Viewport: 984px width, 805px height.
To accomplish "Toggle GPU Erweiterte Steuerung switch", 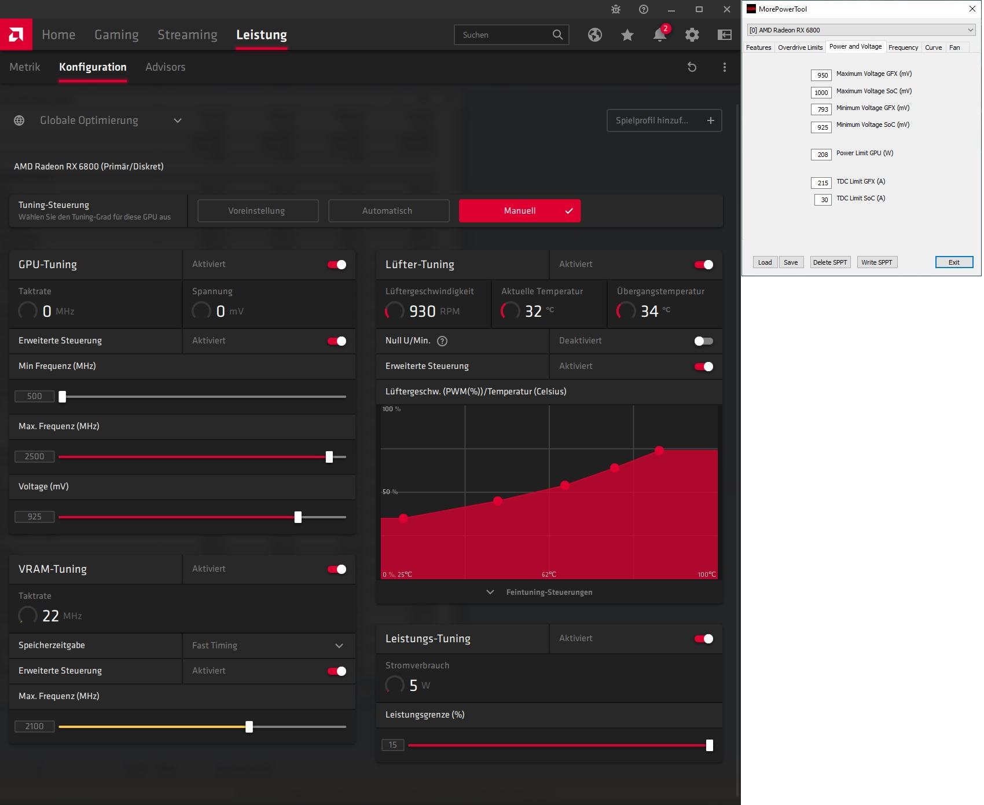I will (337, 341).
